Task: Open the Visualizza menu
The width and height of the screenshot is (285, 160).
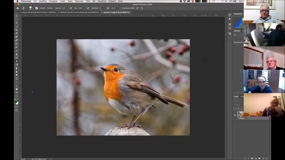Action: (102, 1)
